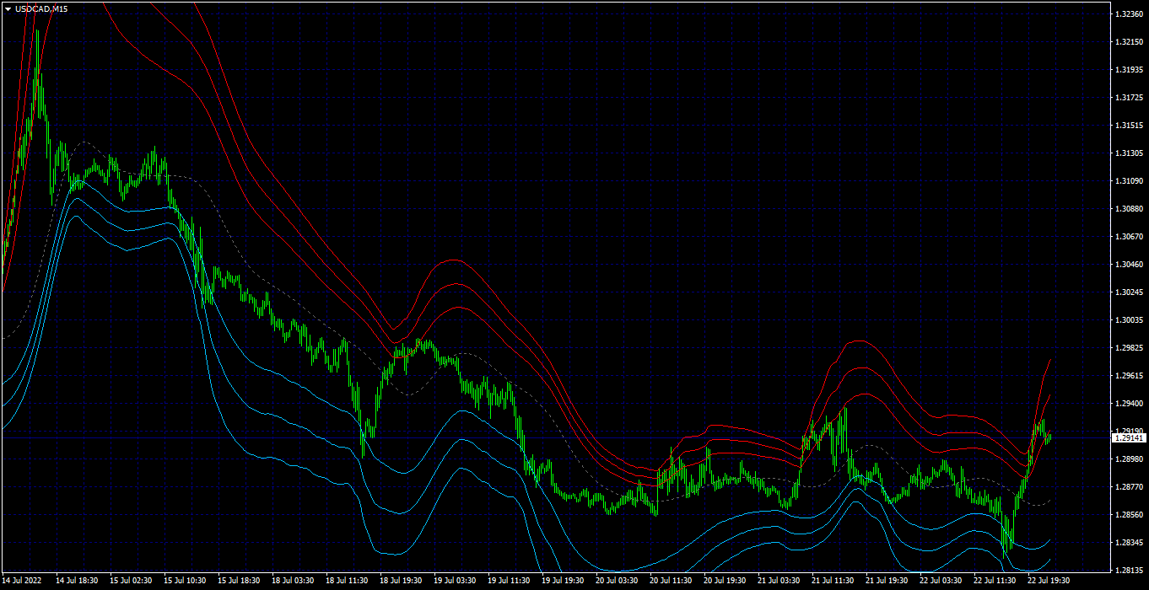This screenshot has height=590, width=1149.
Task: Select the 14 Jul 2022 time label
Action: click(x=23, y=581)
